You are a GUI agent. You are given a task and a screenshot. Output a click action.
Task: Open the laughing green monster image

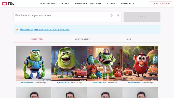pyautogui.click(x=69, y=63)
